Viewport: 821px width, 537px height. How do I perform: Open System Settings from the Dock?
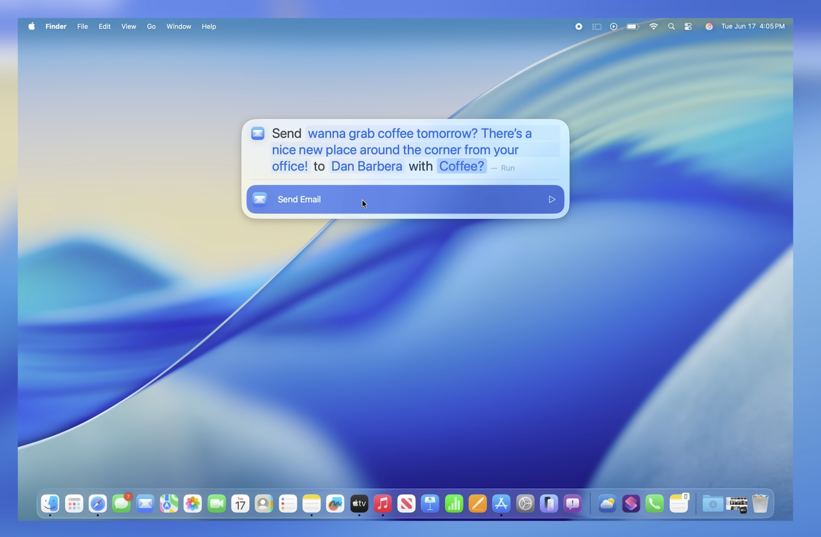[x=525, y=503]
